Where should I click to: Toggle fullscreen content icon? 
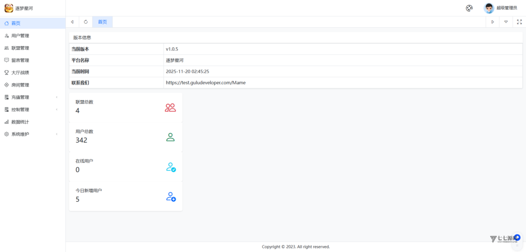click(x=519, y=22)
